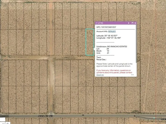
Task: Click the Zoom to link
Action: tap(100, 75)
